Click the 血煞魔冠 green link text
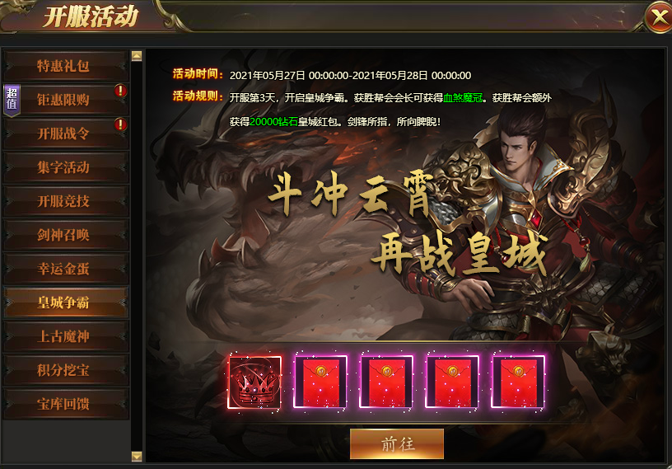This screenshot has width=672, height=469. [463, 98]
